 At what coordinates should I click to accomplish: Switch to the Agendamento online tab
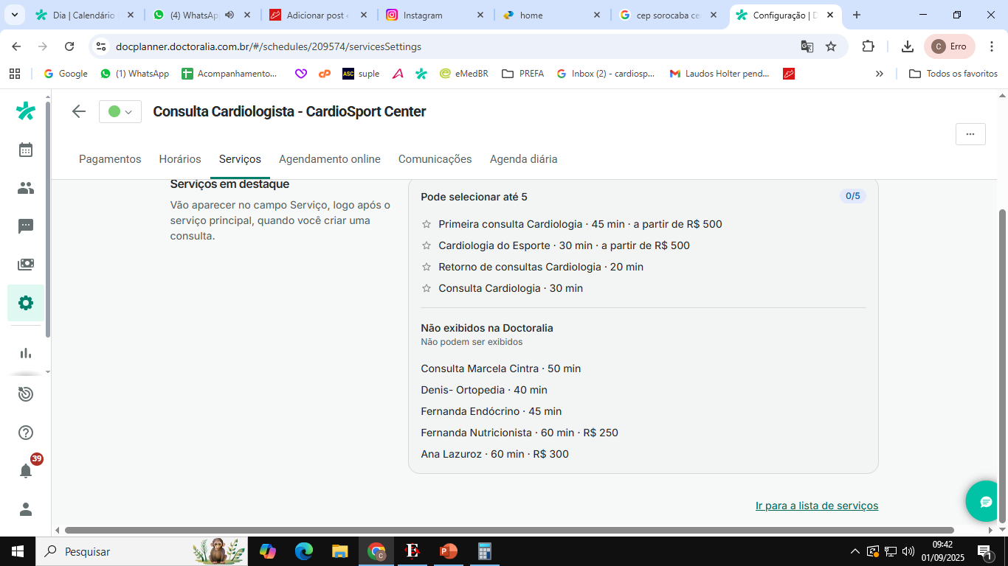coord(330,159)
